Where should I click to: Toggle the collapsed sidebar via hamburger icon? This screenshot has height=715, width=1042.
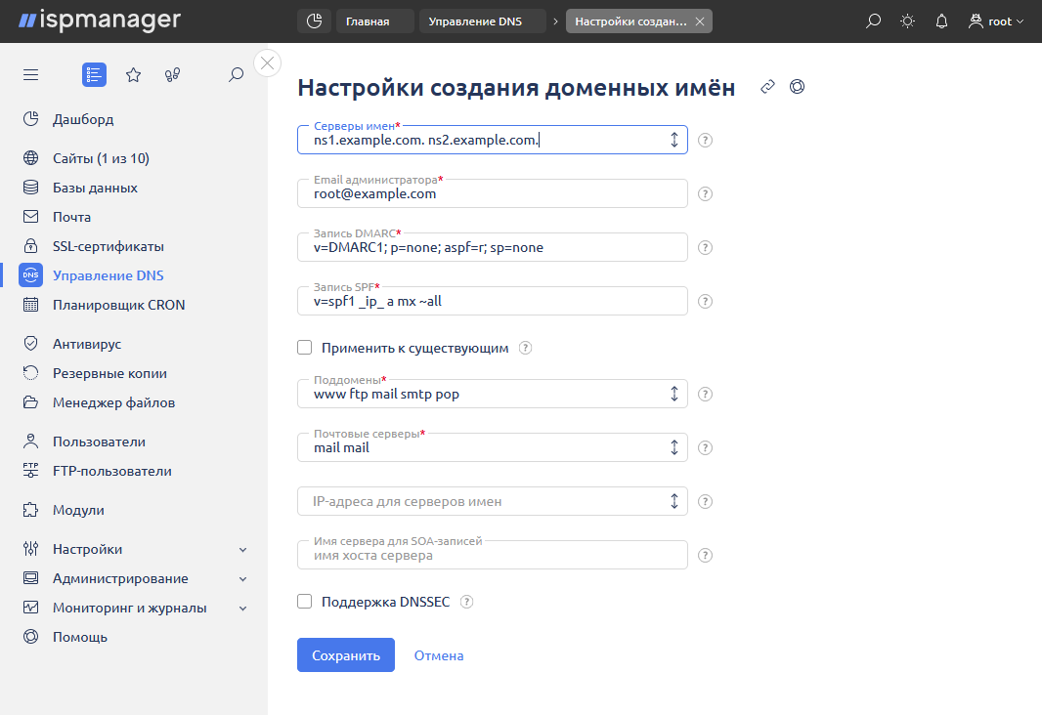click(x=30, y=74)
